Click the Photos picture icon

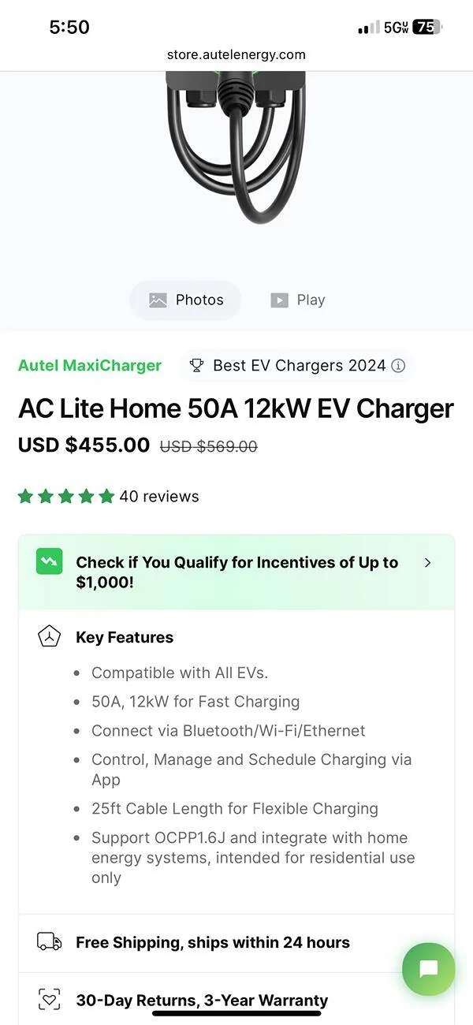pos(158,300)
